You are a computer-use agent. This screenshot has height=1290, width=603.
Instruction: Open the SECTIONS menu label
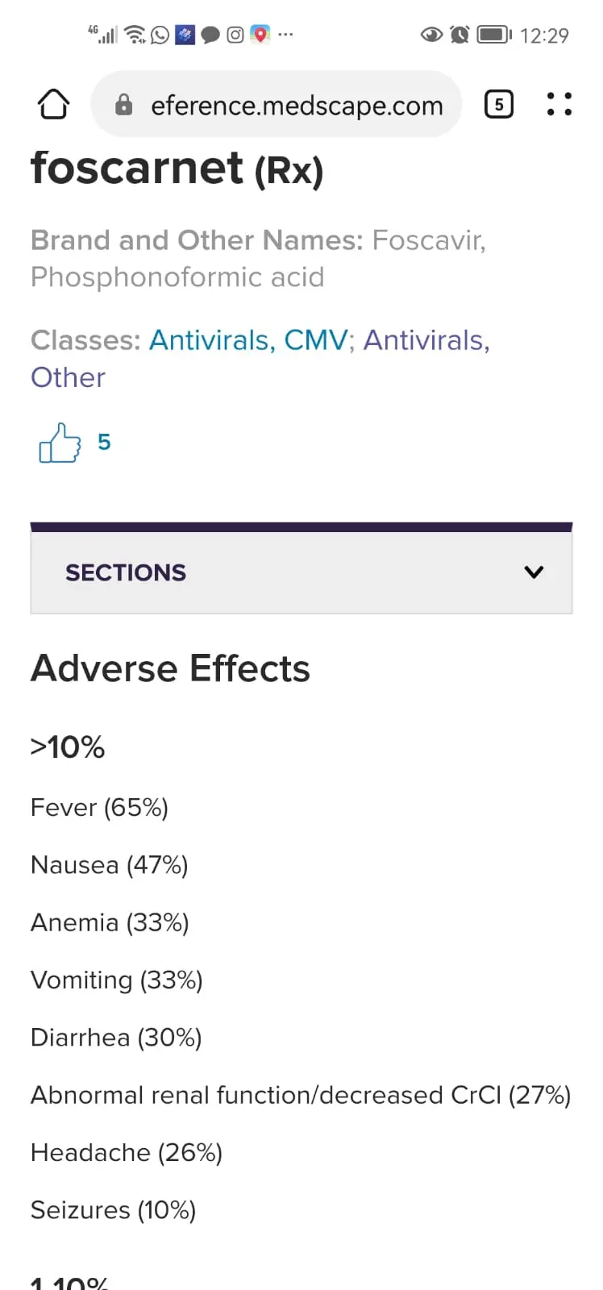tap(126, 572)
